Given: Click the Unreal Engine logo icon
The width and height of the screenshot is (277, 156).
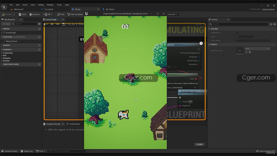Looking at the screenshot, I should tap(4, 7).
